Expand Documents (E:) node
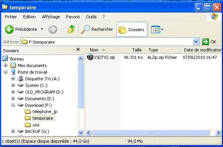 pos(13,98)
